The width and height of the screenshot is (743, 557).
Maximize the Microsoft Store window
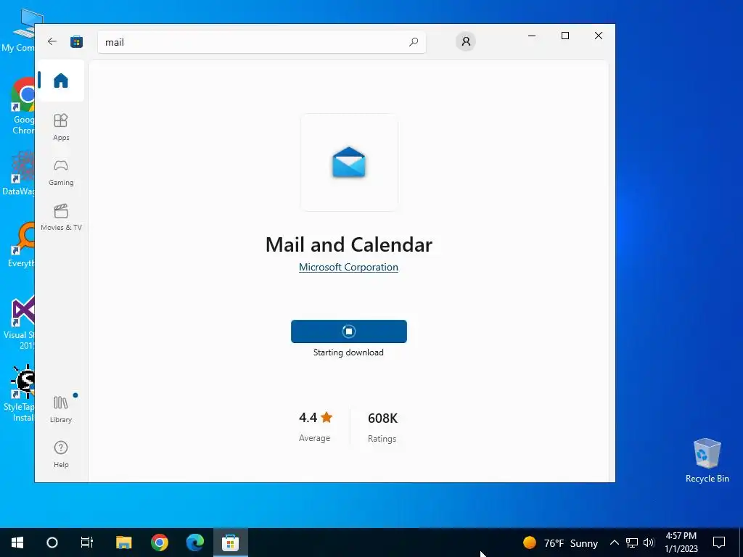[x=565, y=36]
